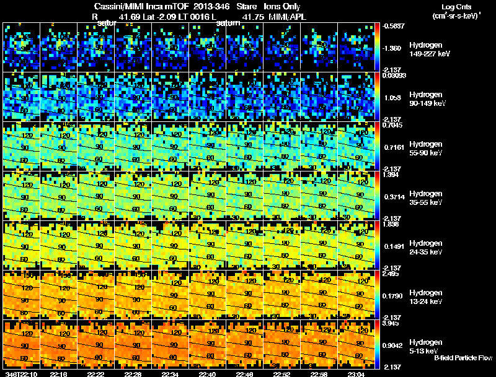Click the '22:52' time label
Viewport: 496px width, 377px height.
[x=282, y=375]
